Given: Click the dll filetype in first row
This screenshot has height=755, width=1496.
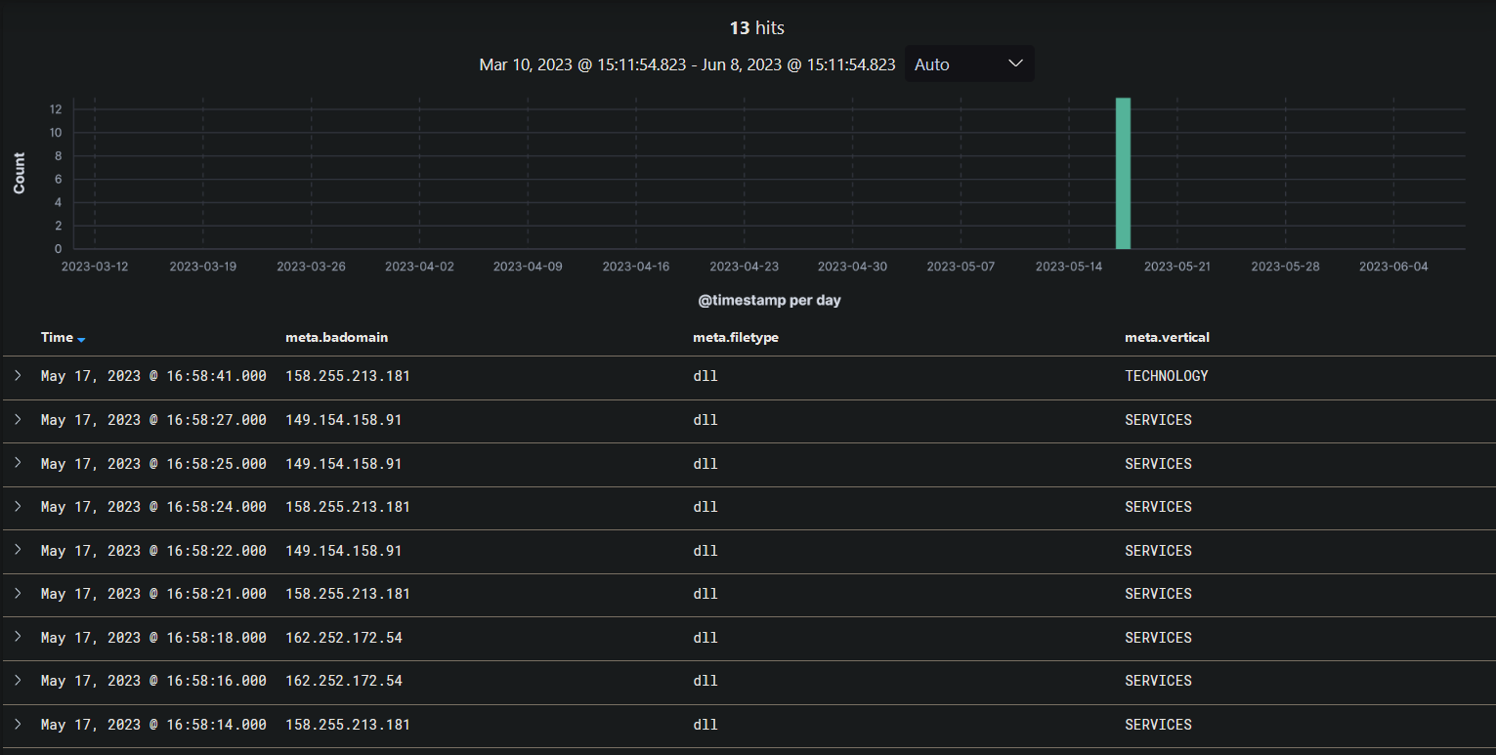Looking at the screenshot, I should pyautogui.click(x=705, y=376).
